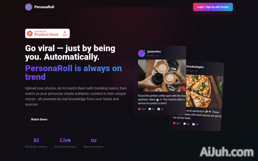Play the Watch Demo video
Screen dimensions: 258x161
[39, 119]
